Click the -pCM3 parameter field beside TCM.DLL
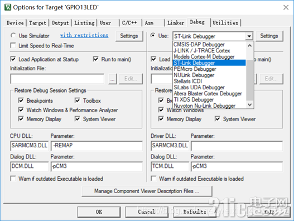Viewport: 294px width, 221px height. (x=237, y=166)
